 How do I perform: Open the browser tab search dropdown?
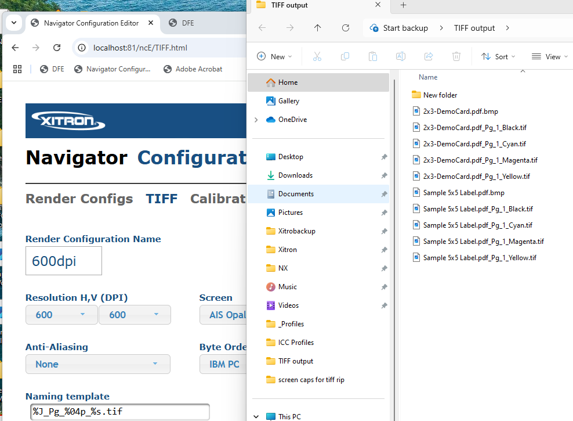point(14,23)
